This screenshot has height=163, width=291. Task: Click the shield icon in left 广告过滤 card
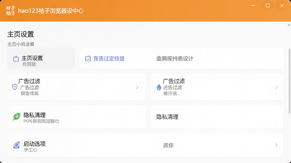[x=15, y=87]
